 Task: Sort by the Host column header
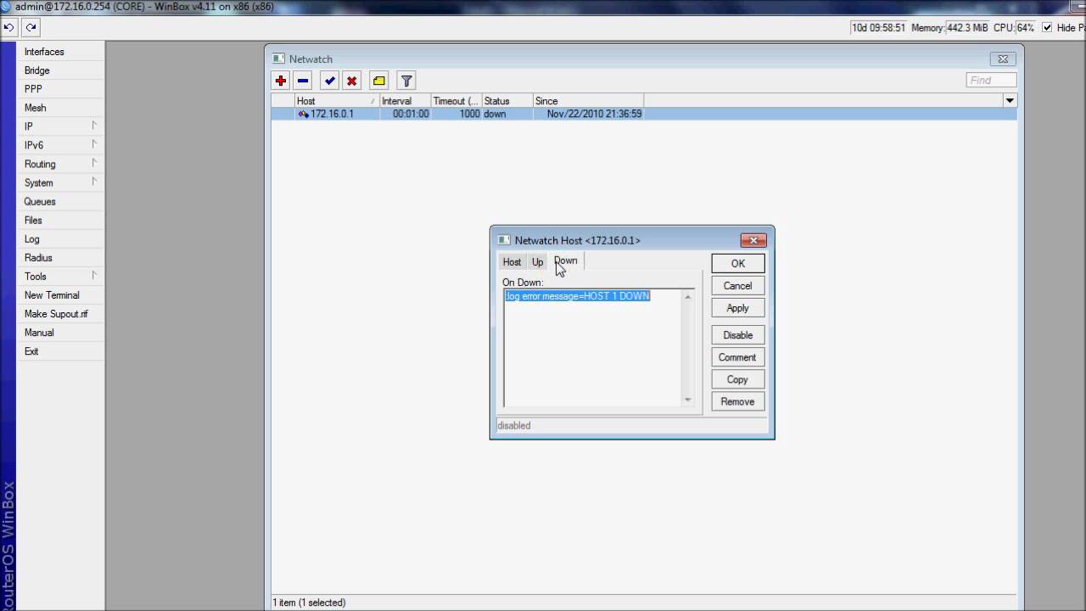337,101
